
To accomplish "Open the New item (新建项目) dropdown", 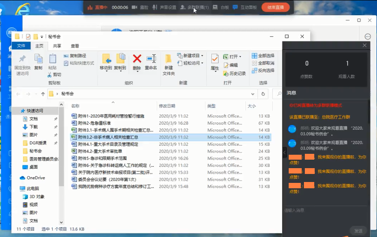I will point(191,55).
